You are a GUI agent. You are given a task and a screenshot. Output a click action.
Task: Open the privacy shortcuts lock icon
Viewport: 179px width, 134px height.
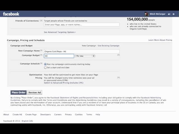[x=169, y=14]
